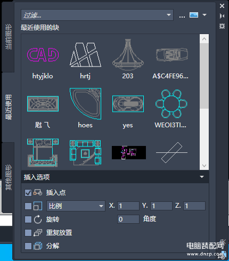This screenshot has width=229, height=261.
Task: Open the view options dropdown arrow
Action: (205, 15)
